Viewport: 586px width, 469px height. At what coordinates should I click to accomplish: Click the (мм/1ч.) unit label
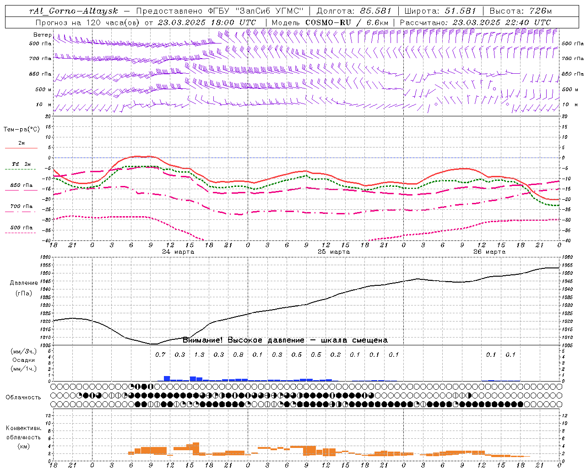pos(24,369)
